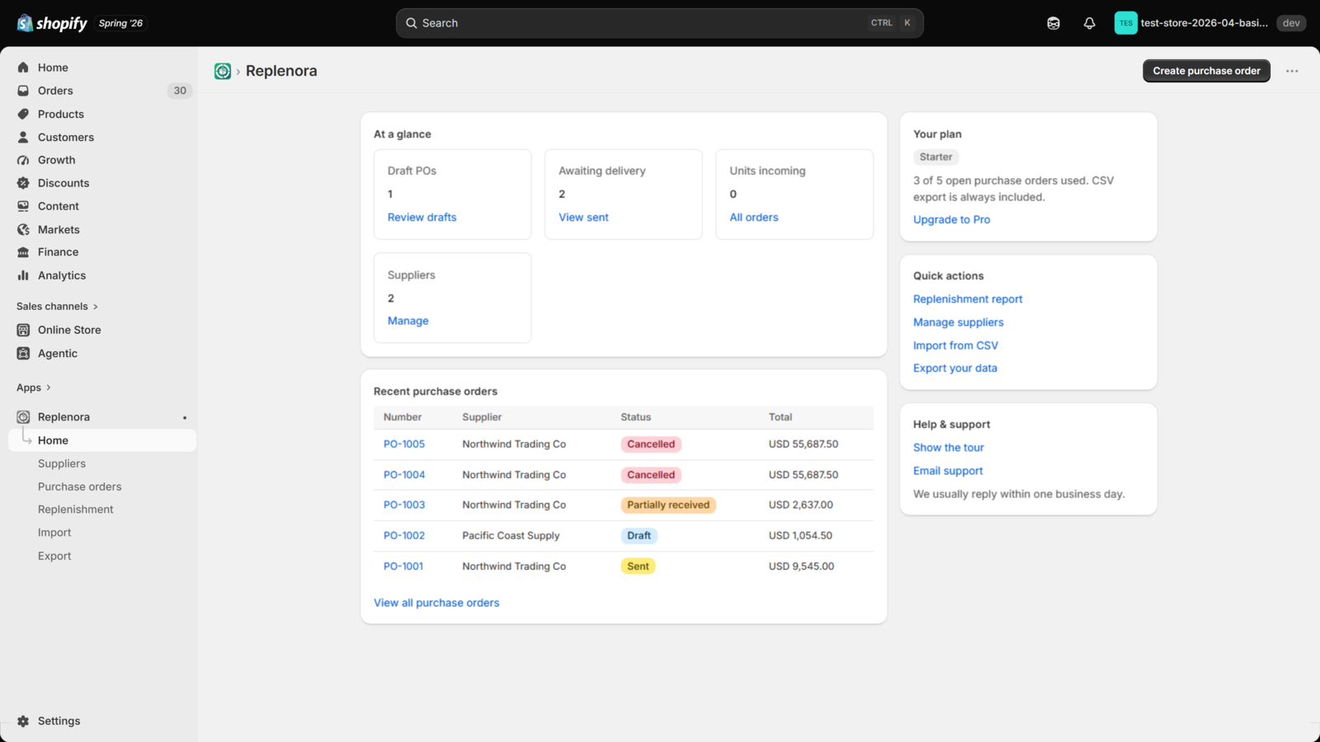Screen dimensions: 1320x742
Task: Click the Growth icon
Action: coord(23,160)
